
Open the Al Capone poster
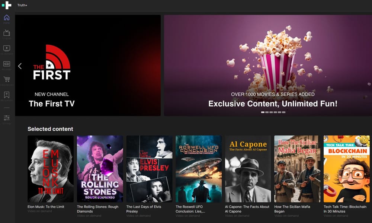(248, 169)
